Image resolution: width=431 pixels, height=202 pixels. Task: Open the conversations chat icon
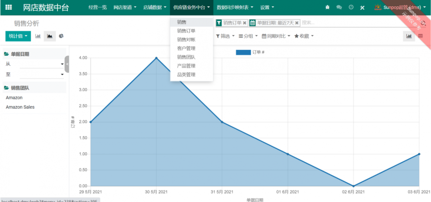coord(339,7)
